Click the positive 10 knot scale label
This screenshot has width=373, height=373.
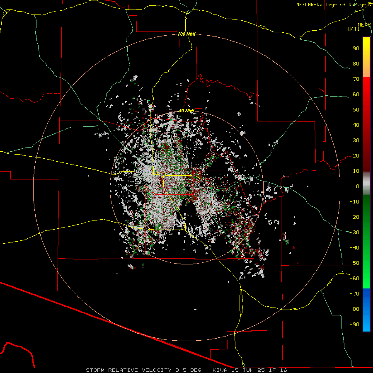point(356,171)
